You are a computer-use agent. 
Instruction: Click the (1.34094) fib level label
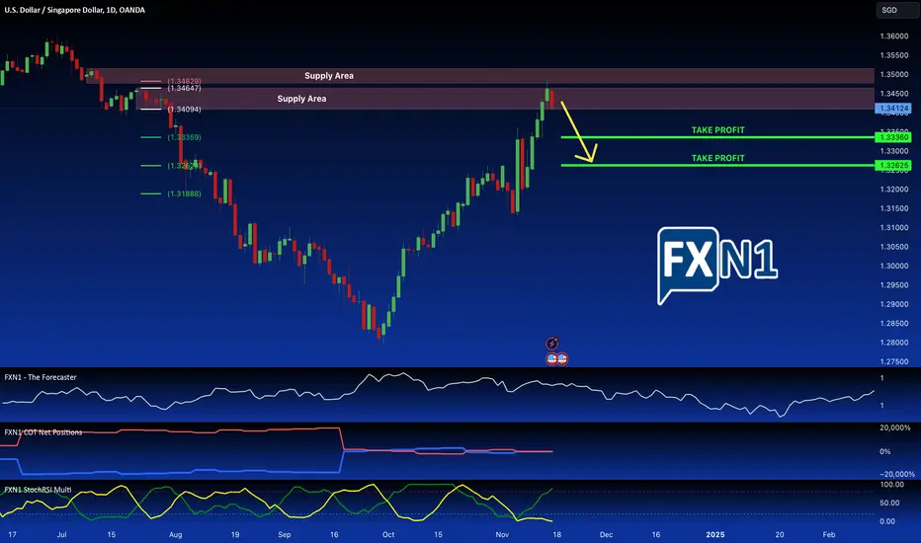point(185,110)
